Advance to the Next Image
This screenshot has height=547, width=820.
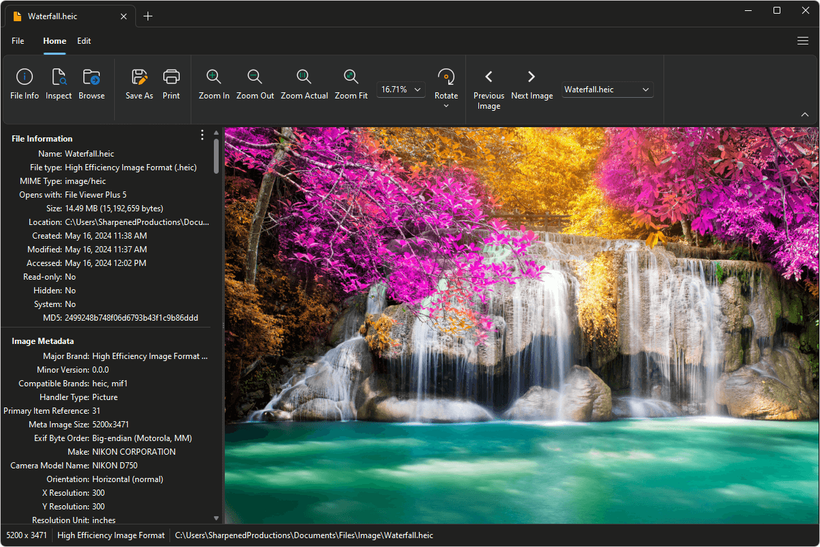pos(532,83)
